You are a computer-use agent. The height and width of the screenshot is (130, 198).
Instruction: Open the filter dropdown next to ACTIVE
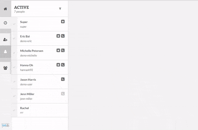60,9
